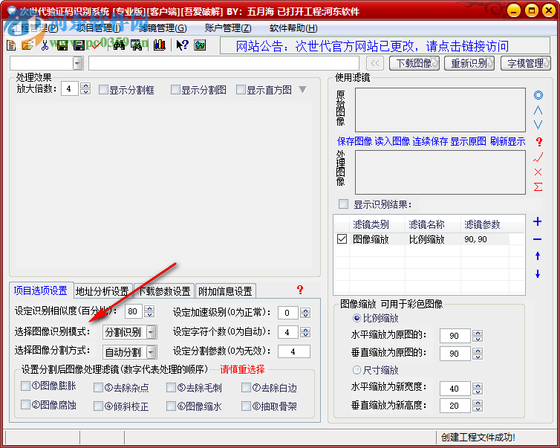The width and height of the screenshot is (560, 448).
Task: Click the 刷新显示 link
Action: [x=507, y=141]
